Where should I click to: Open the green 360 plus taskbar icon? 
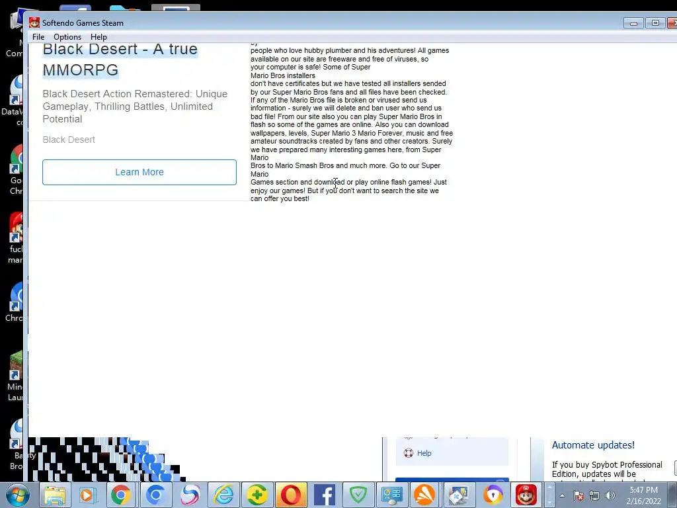point(257,495)
